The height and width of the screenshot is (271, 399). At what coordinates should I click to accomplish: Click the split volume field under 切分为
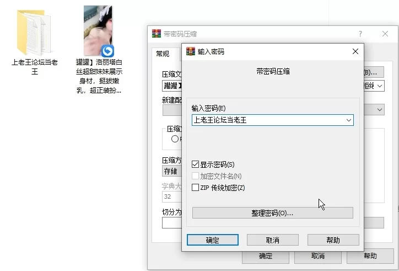tap(172, 223)
